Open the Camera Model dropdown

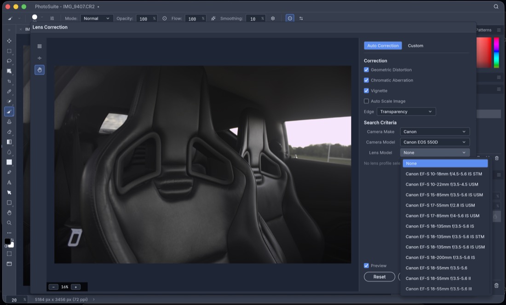pos(435,142)
